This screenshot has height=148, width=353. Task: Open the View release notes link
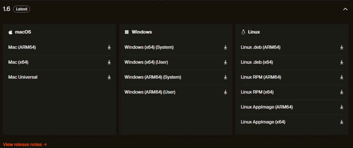point(25,145)
